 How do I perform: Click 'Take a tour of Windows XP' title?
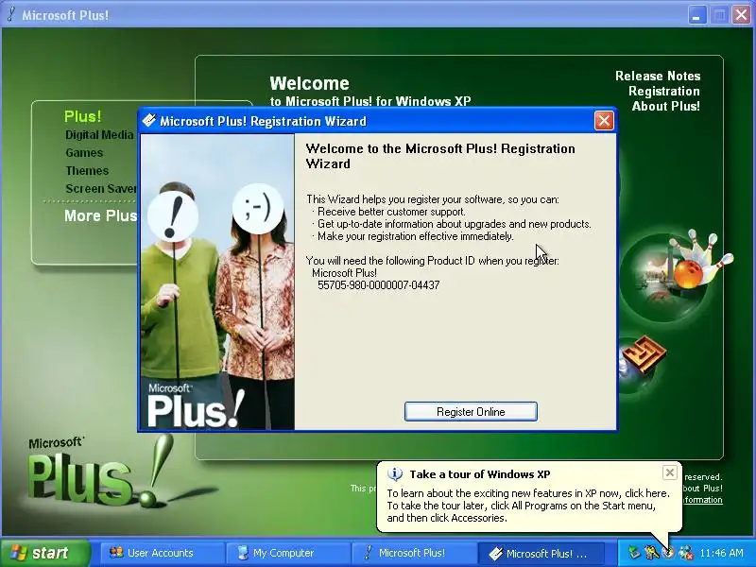[x=480, y=474]
